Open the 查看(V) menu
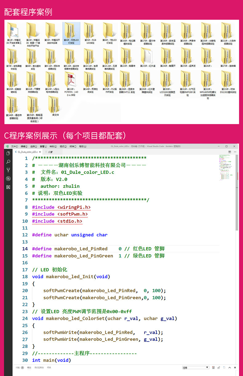The image size is (243, 376). pyautogui.click(x=43, y=147)
